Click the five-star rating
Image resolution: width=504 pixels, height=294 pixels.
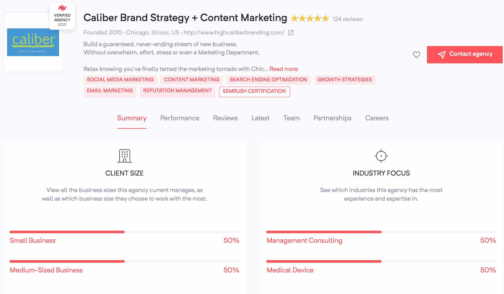[x=310, y=19]
